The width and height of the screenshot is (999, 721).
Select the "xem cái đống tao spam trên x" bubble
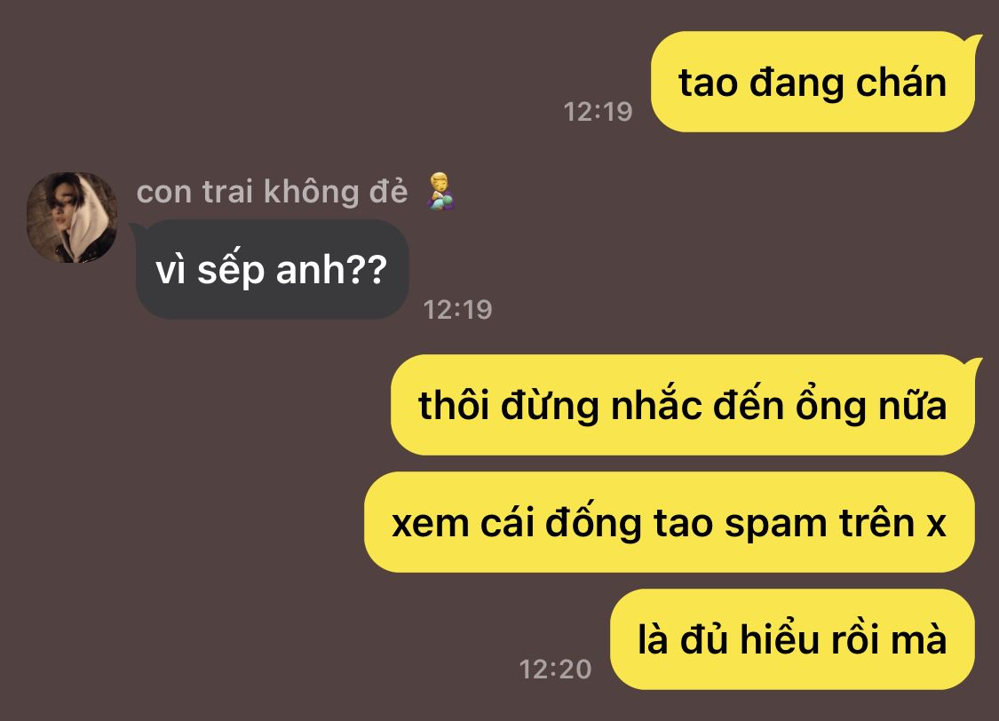point(670,522)
